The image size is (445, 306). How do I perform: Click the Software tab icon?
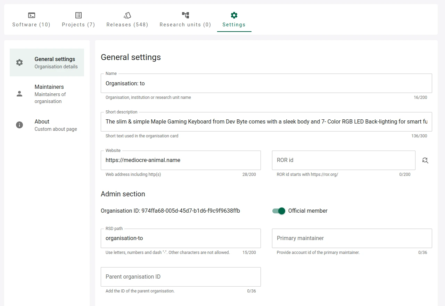tap(31, 15)
